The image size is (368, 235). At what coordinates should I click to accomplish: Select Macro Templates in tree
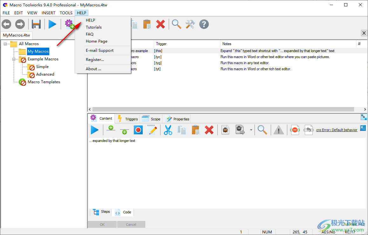[44, 82]
